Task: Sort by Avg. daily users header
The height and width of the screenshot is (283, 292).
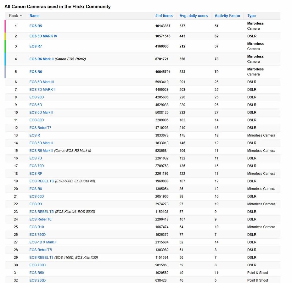Action: [x=194, y=16]
